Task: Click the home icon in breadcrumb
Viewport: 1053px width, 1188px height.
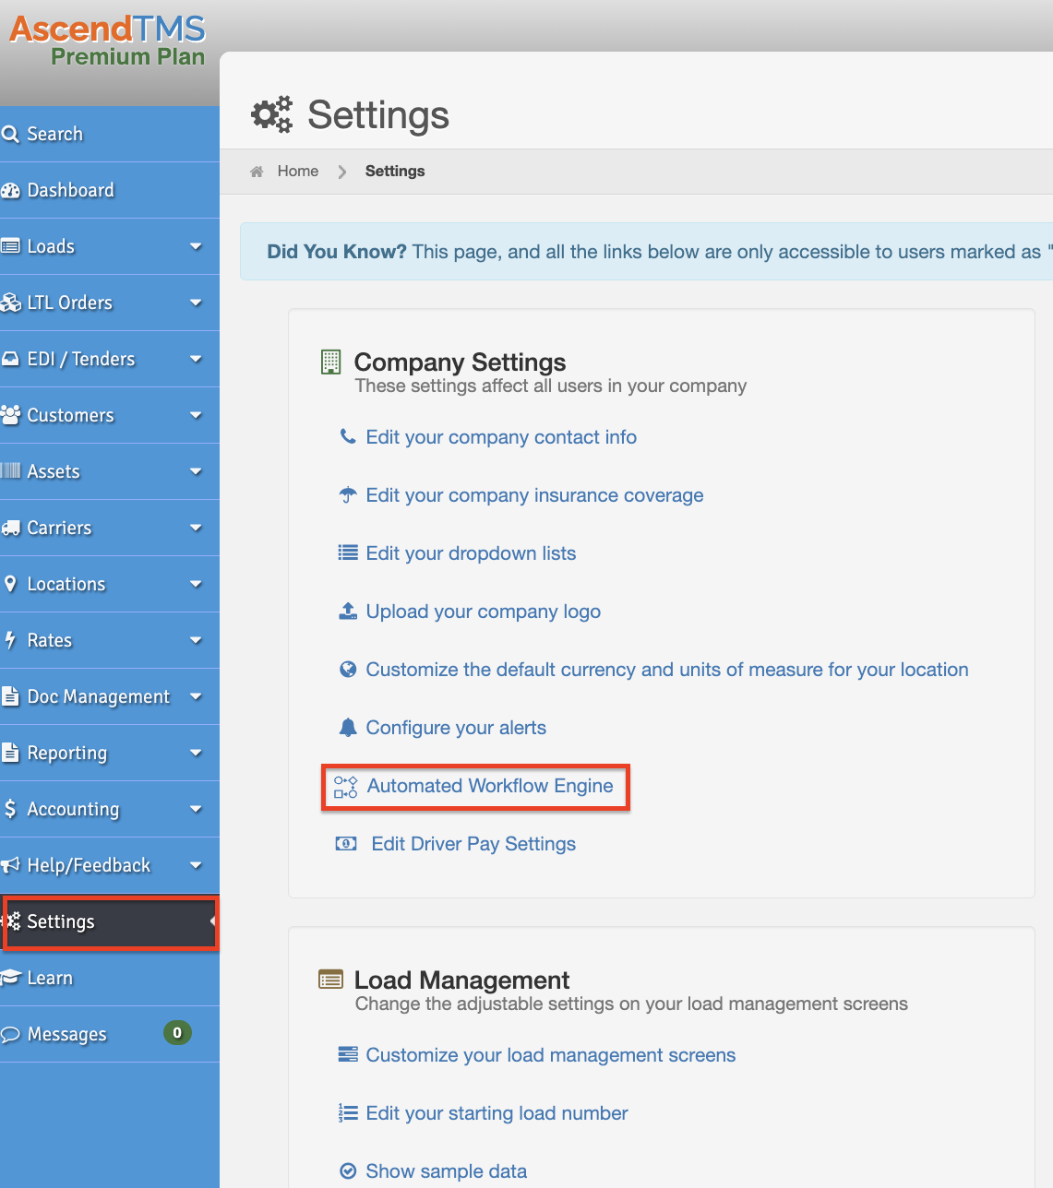Action: 257,172
